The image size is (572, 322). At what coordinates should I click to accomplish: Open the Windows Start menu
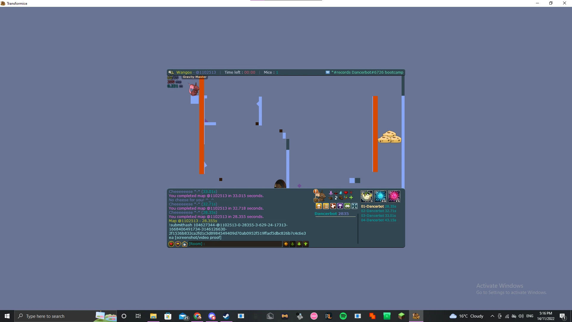(7, 316)
